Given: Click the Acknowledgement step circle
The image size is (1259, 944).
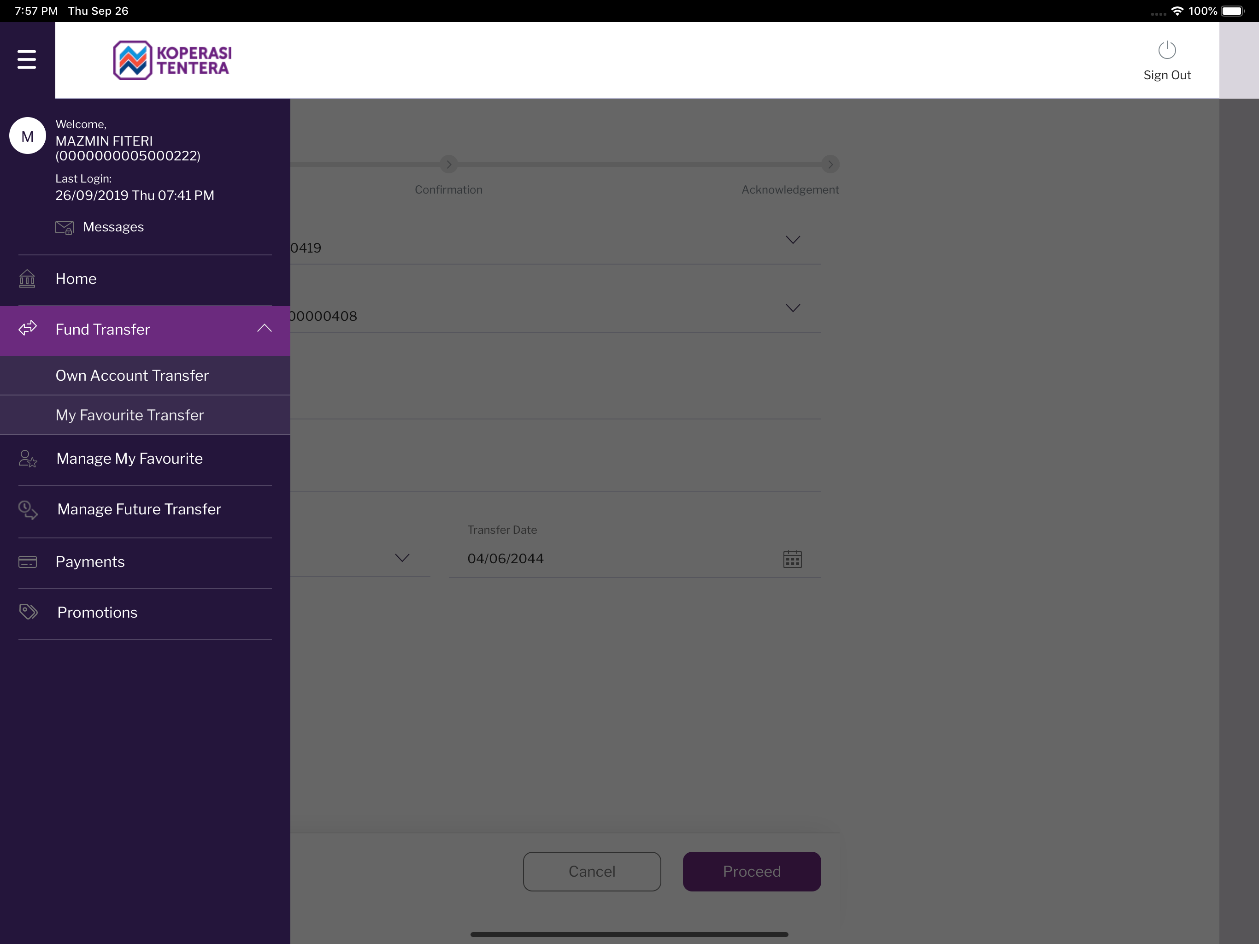Looking at the screenshot, I should point(830,165).
